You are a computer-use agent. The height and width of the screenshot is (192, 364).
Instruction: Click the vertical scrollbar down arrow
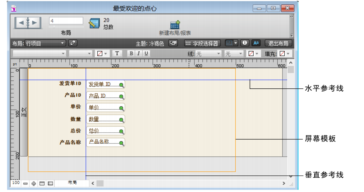(290, 176)
